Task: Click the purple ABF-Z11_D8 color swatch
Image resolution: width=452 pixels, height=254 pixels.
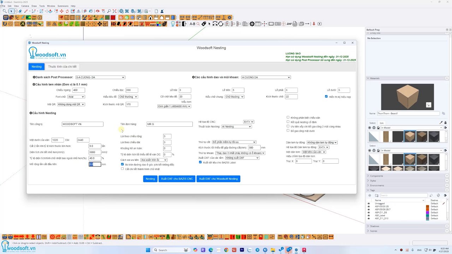Action: [x=428, y=212]
